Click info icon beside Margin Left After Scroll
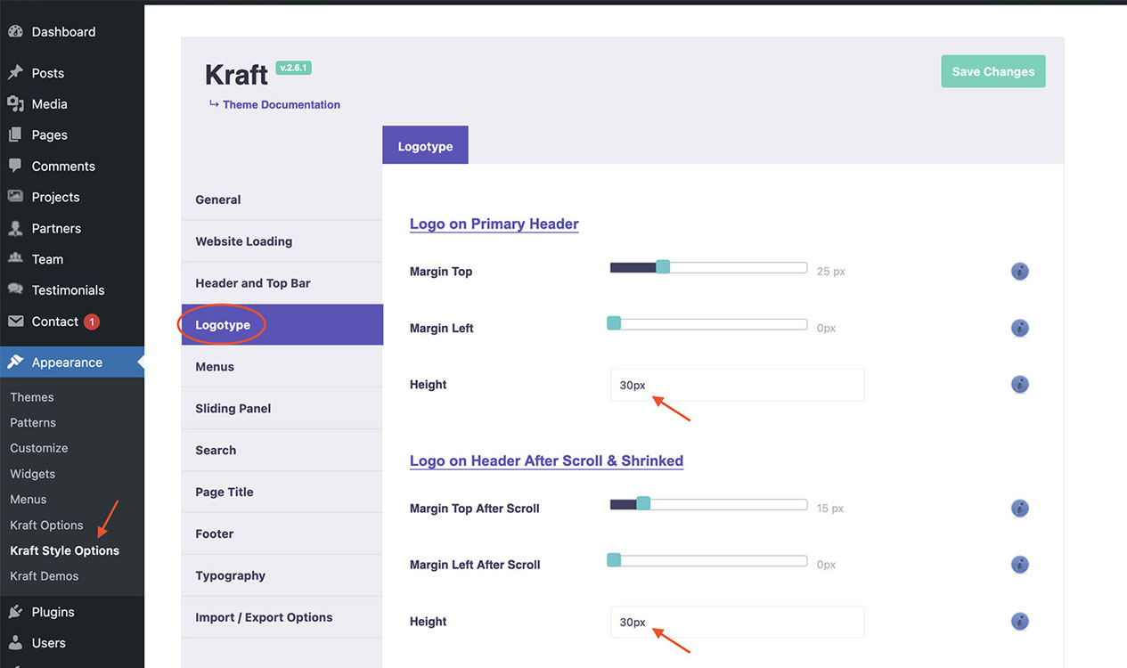This screenshot has width=1127, height=668. pyautogui.click(x=1020, y=565)
